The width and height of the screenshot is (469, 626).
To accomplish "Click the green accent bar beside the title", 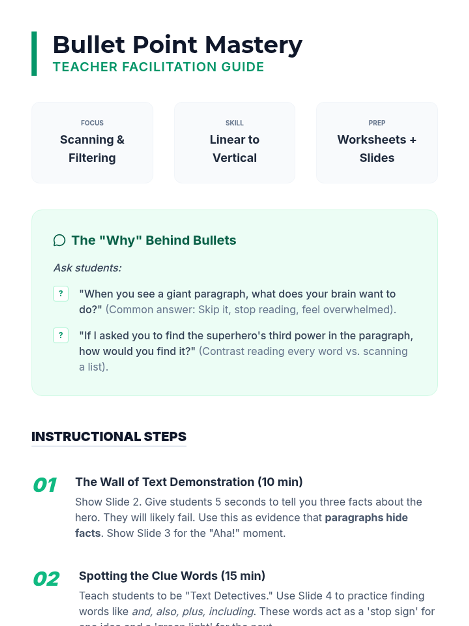I will point(34,54).
